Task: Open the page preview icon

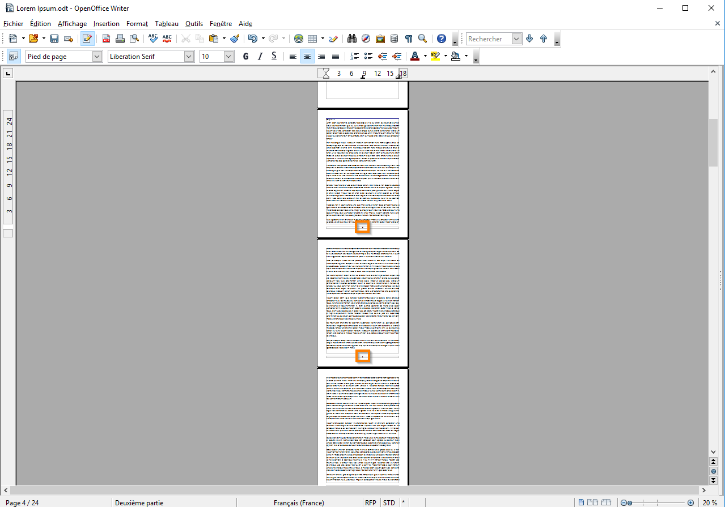Action: tap(134, 39)
